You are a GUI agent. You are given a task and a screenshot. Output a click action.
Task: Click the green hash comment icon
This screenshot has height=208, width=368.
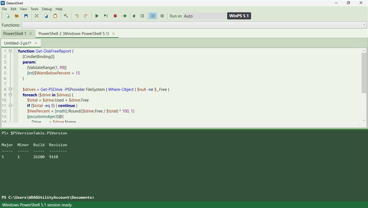(x=134, y=16)
